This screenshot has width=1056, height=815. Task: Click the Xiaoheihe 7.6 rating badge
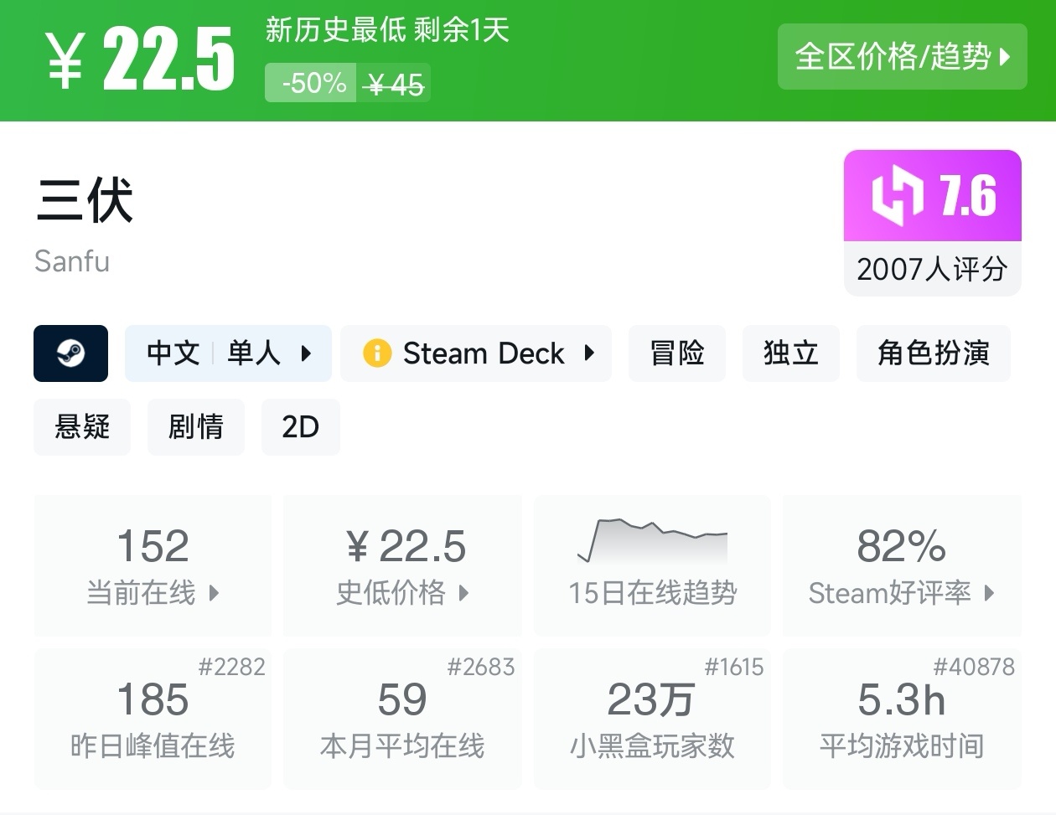coord(932,197)
